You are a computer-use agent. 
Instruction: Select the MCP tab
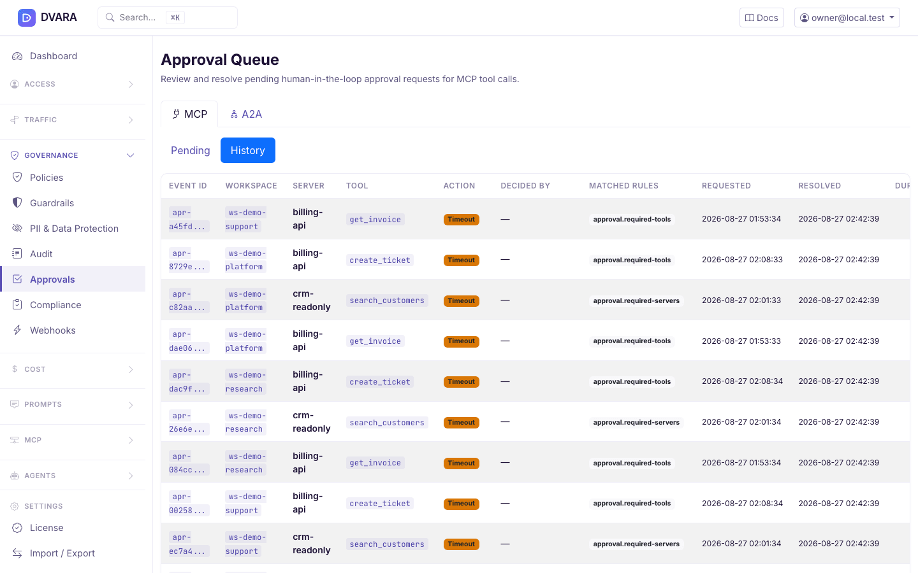click(189, 114)
